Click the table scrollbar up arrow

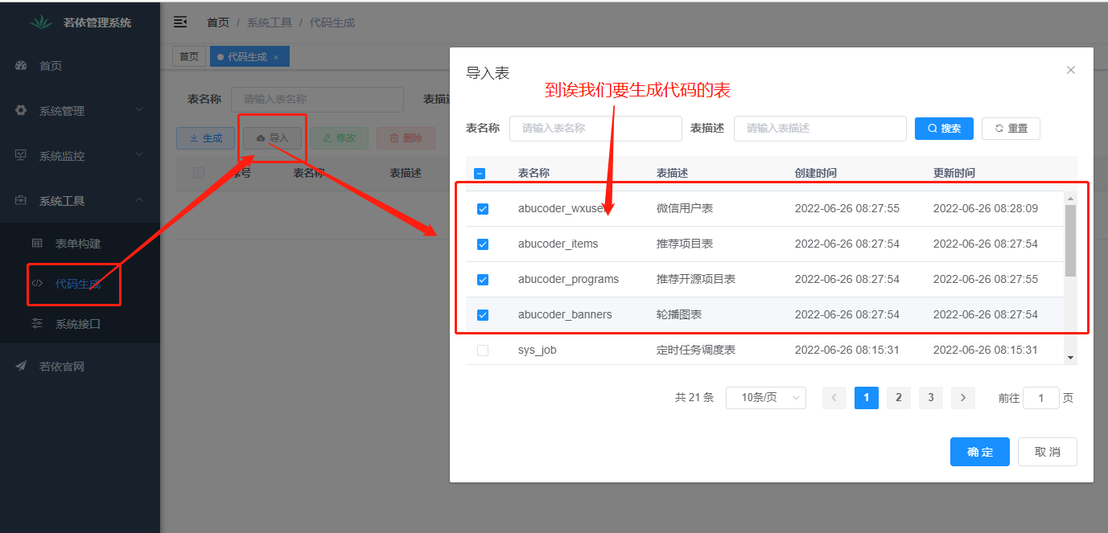1070,198
